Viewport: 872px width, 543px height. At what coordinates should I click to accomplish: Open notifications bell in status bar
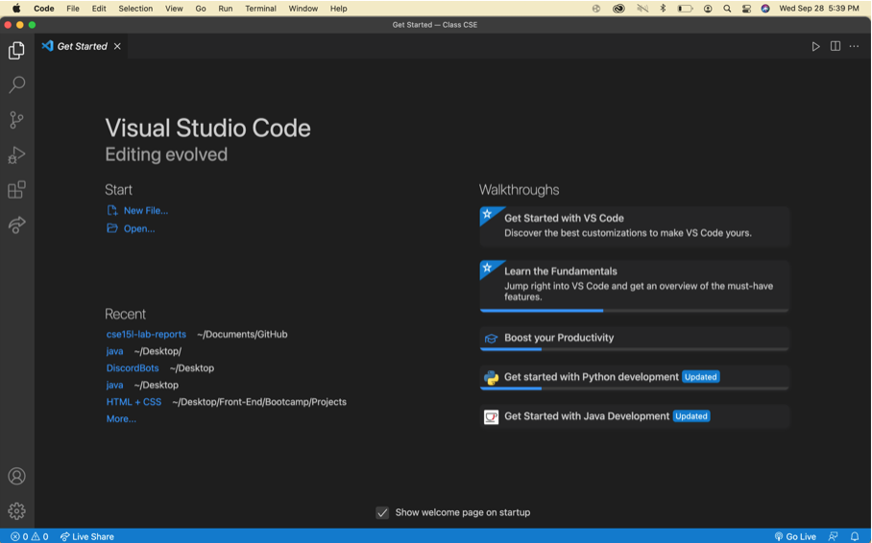point(855,536)
